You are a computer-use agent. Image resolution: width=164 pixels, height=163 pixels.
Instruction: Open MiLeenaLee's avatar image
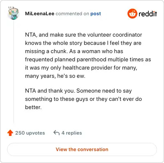[13, 13]
